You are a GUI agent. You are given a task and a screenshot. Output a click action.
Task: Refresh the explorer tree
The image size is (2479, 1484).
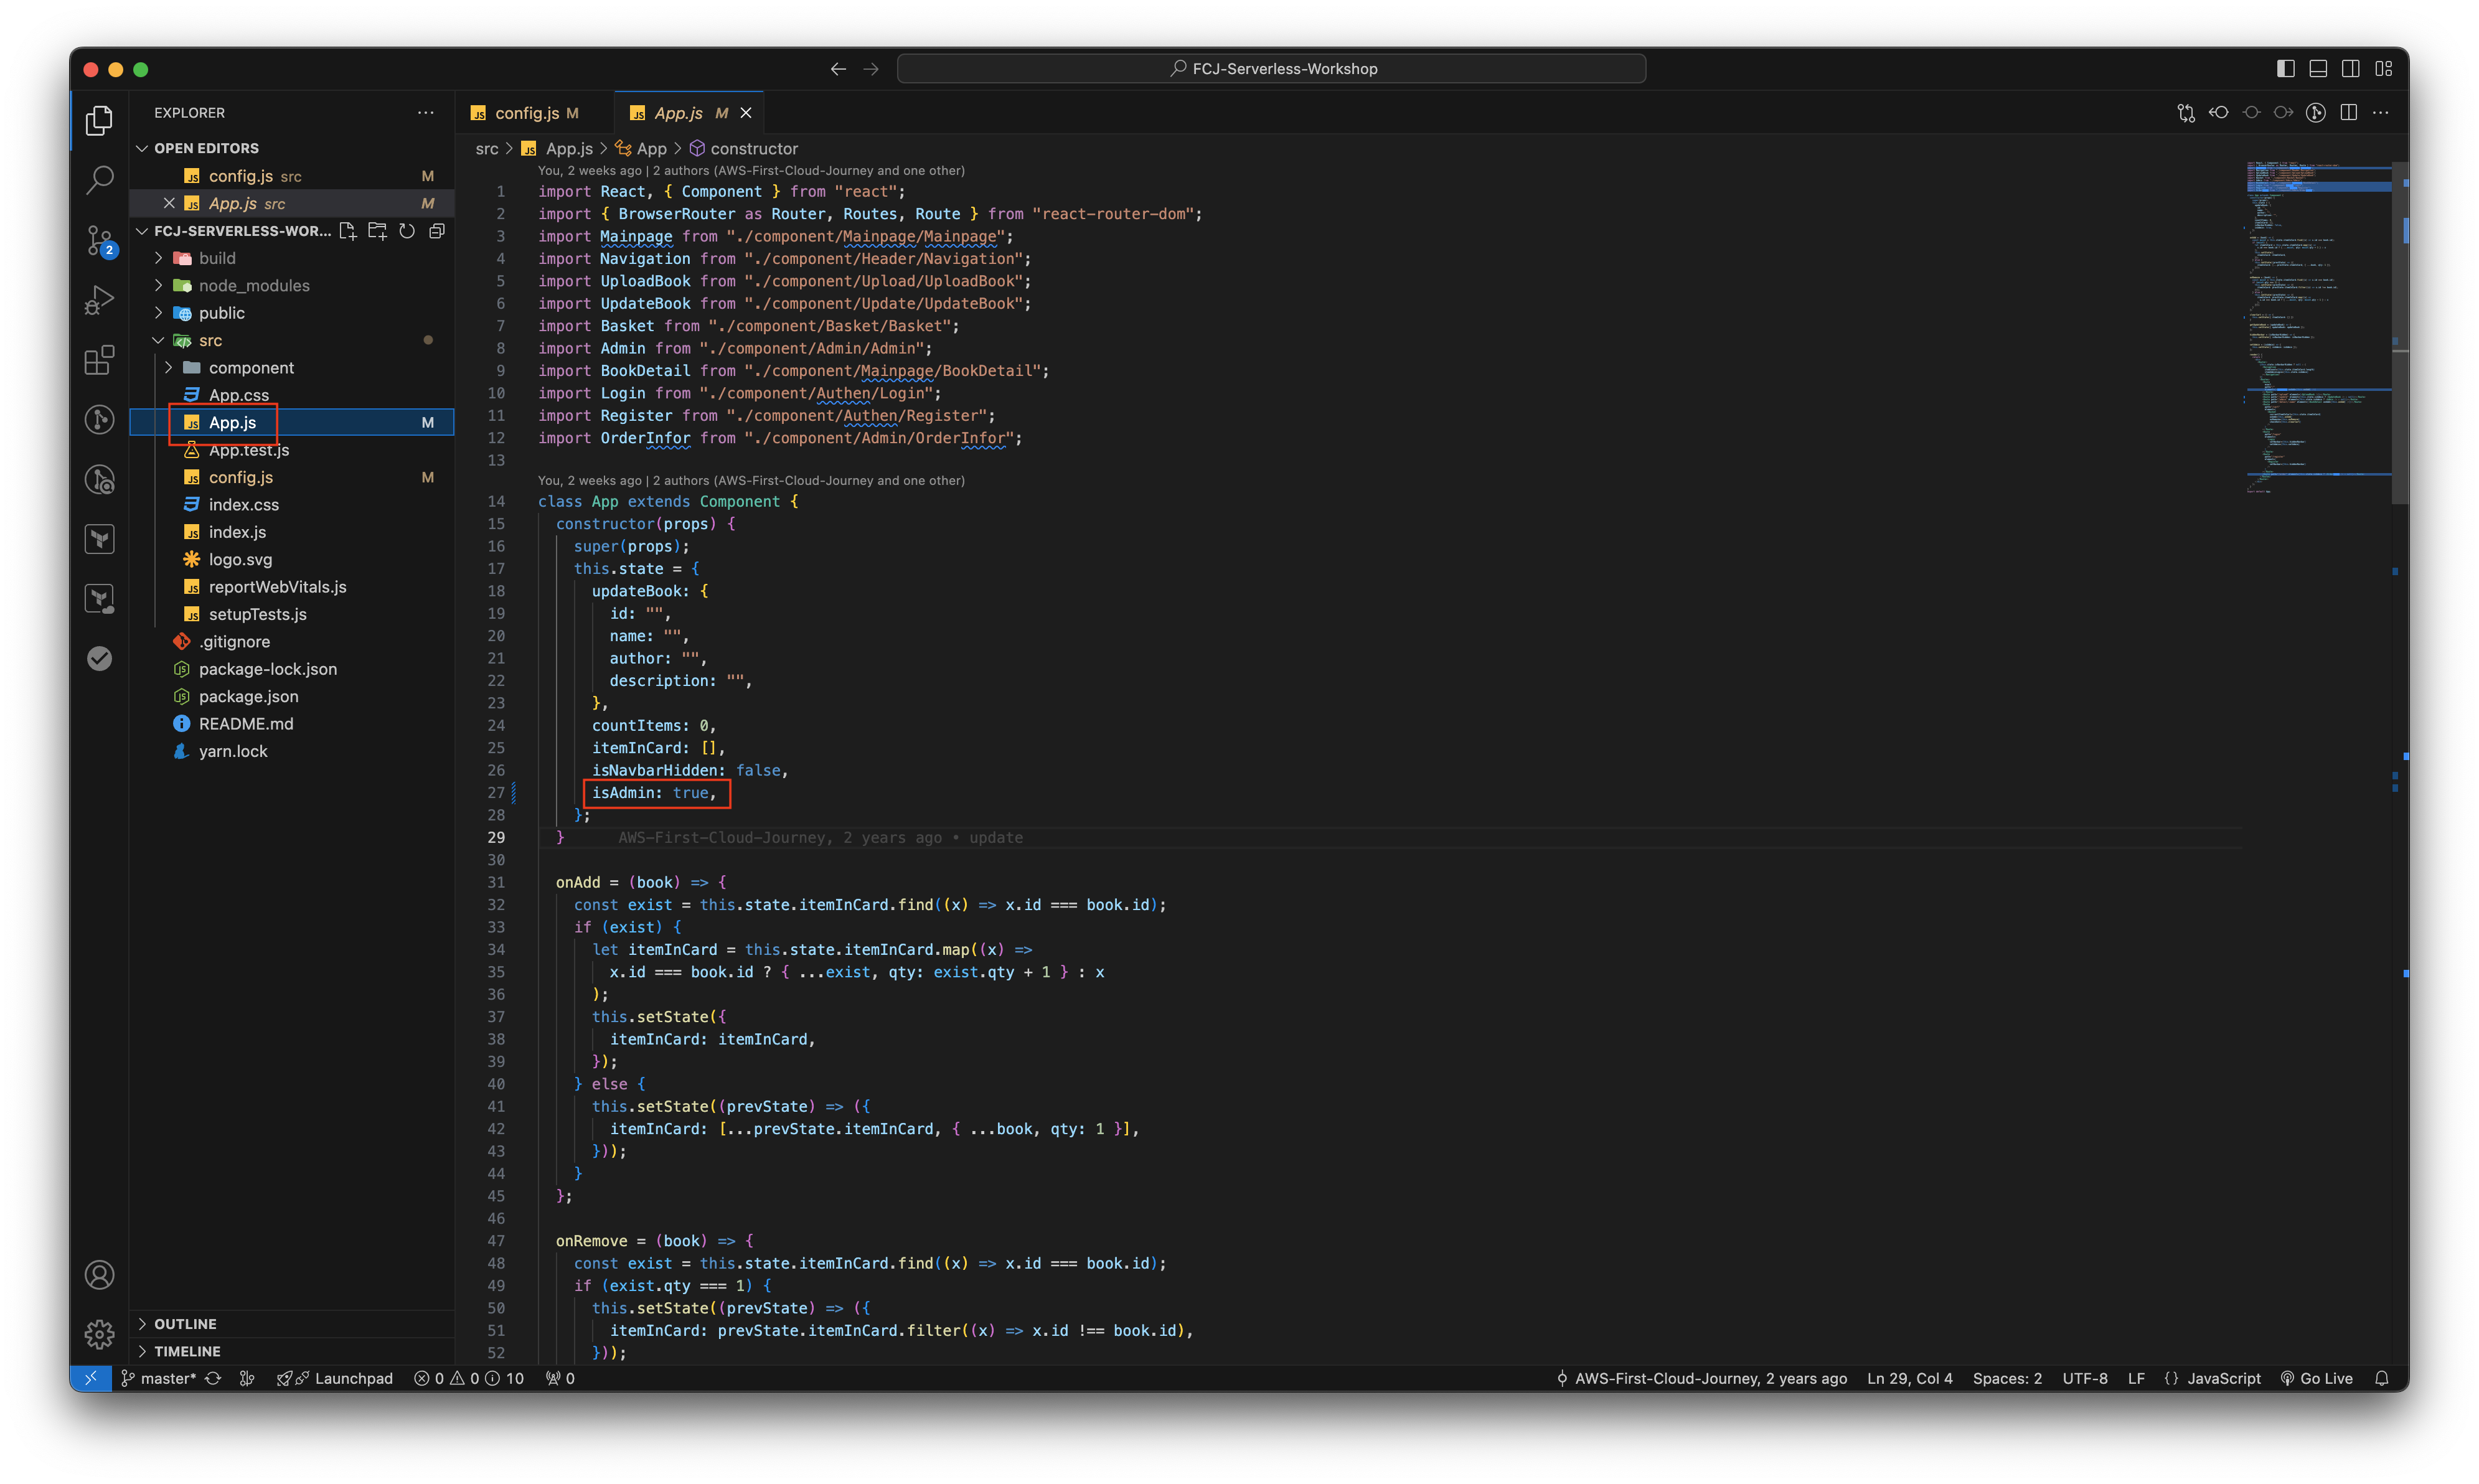[407, 231]
